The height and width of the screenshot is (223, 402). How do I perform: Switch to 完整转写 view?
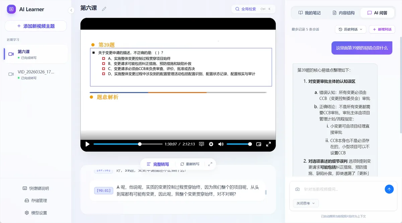point(158,164)
